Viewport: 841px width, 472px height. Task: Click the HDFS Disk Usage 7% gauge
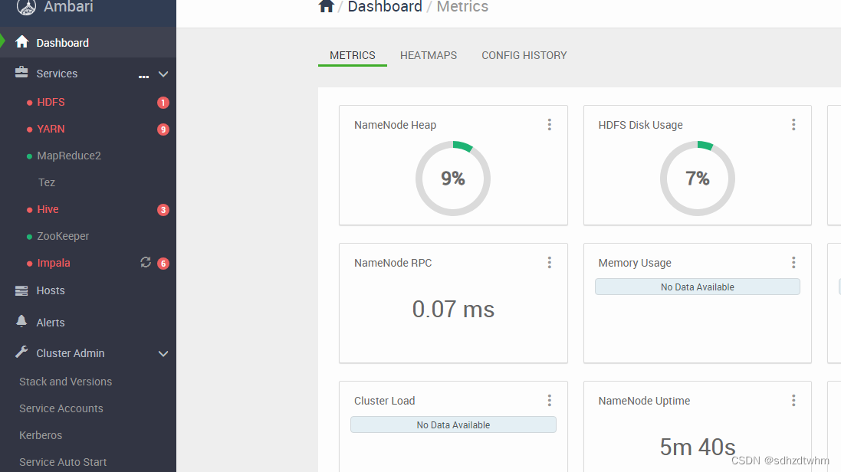point(698,178)
